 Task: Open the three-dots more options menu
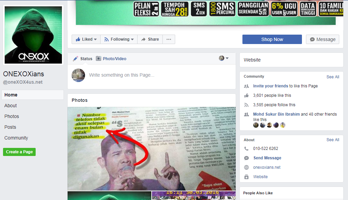(x=169, y=39)
